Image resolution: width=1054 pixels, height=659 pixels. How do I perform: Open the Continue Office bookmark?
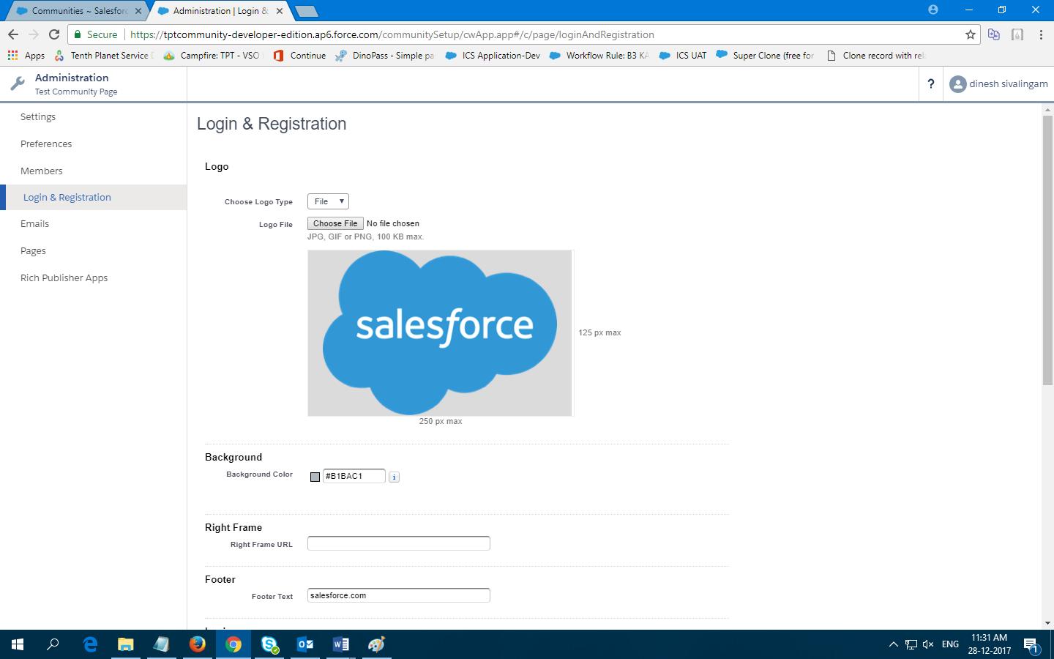click(x=299, y=56)
